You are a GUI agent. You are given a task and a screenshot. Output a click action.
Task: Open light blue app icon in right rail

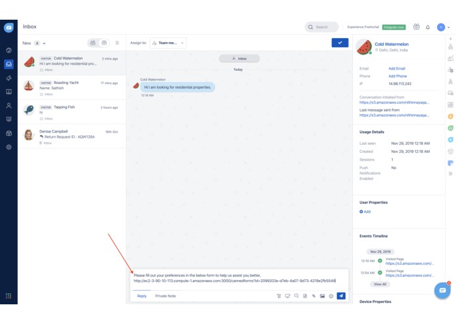tap(451, 140)
